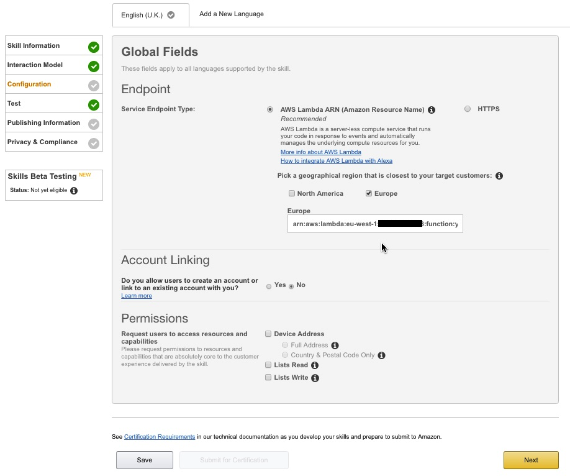Click the grey checkmark beside Privacy & Compliance

tap(94, 144)
